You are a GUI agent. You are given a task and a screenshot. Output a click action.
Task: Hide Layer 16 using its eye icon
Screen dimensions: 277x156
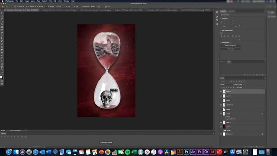(x=221, y=96)
